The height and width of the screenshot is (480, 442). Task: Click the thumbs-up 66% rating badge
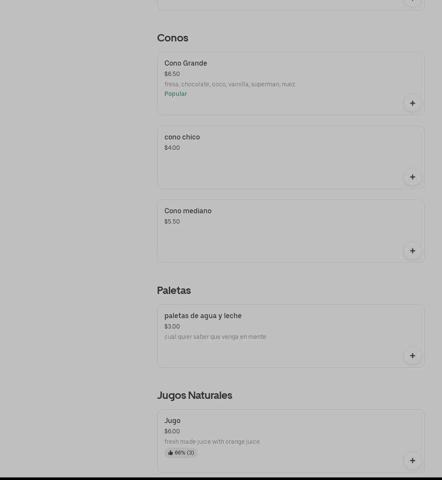pyautogui.click(x=181, y=453)
